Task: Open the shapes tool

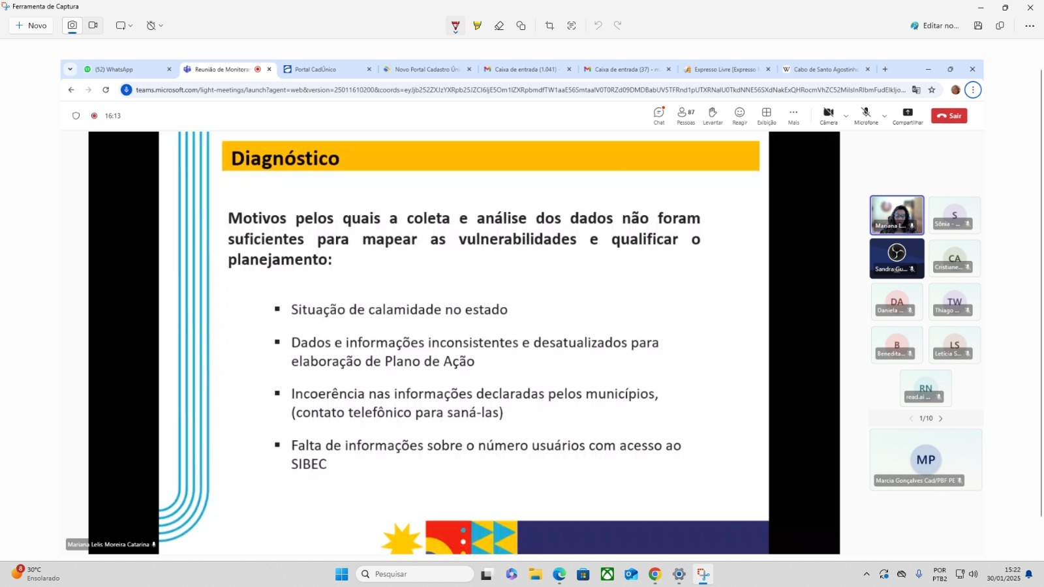Action: click(521, 25)
